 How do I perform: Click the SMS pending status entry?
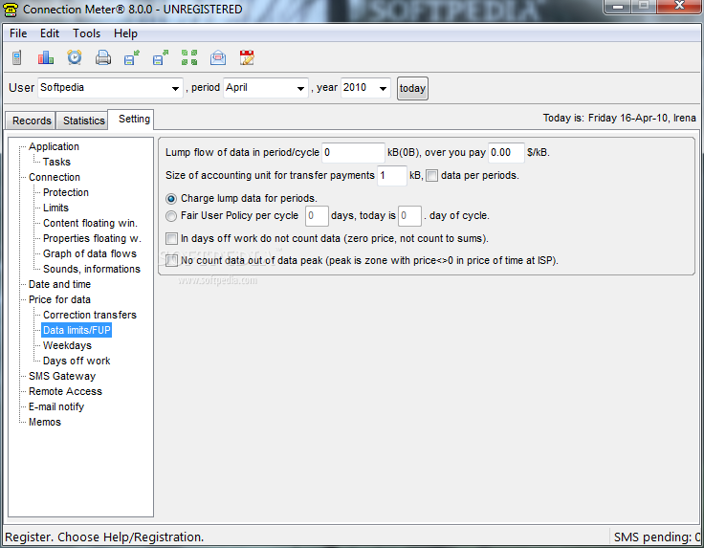coord(657,537)
